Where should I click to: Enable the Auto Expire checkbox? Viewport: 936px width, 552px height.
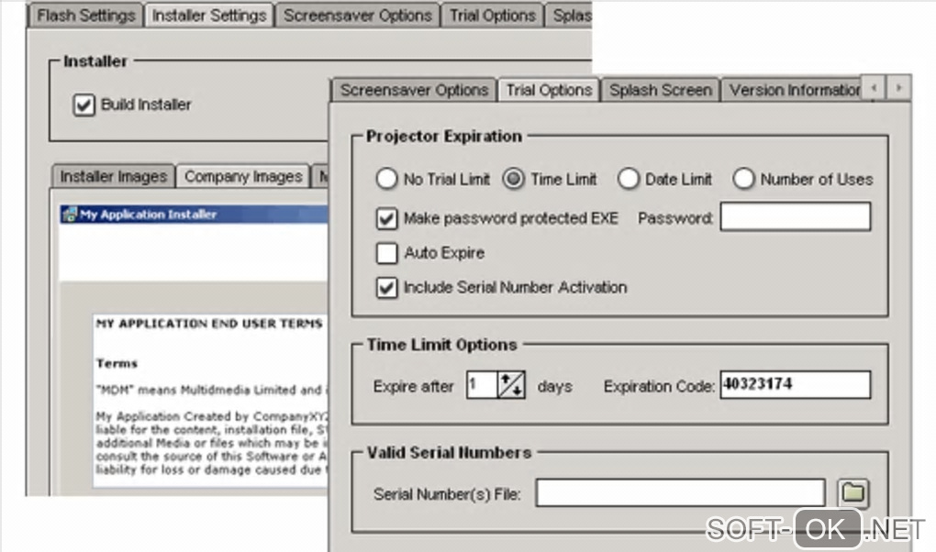click(x=386, y=253)
